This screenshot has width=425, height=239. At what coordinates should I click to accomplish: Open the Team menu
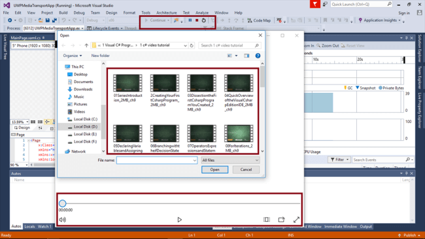point(95,12)
